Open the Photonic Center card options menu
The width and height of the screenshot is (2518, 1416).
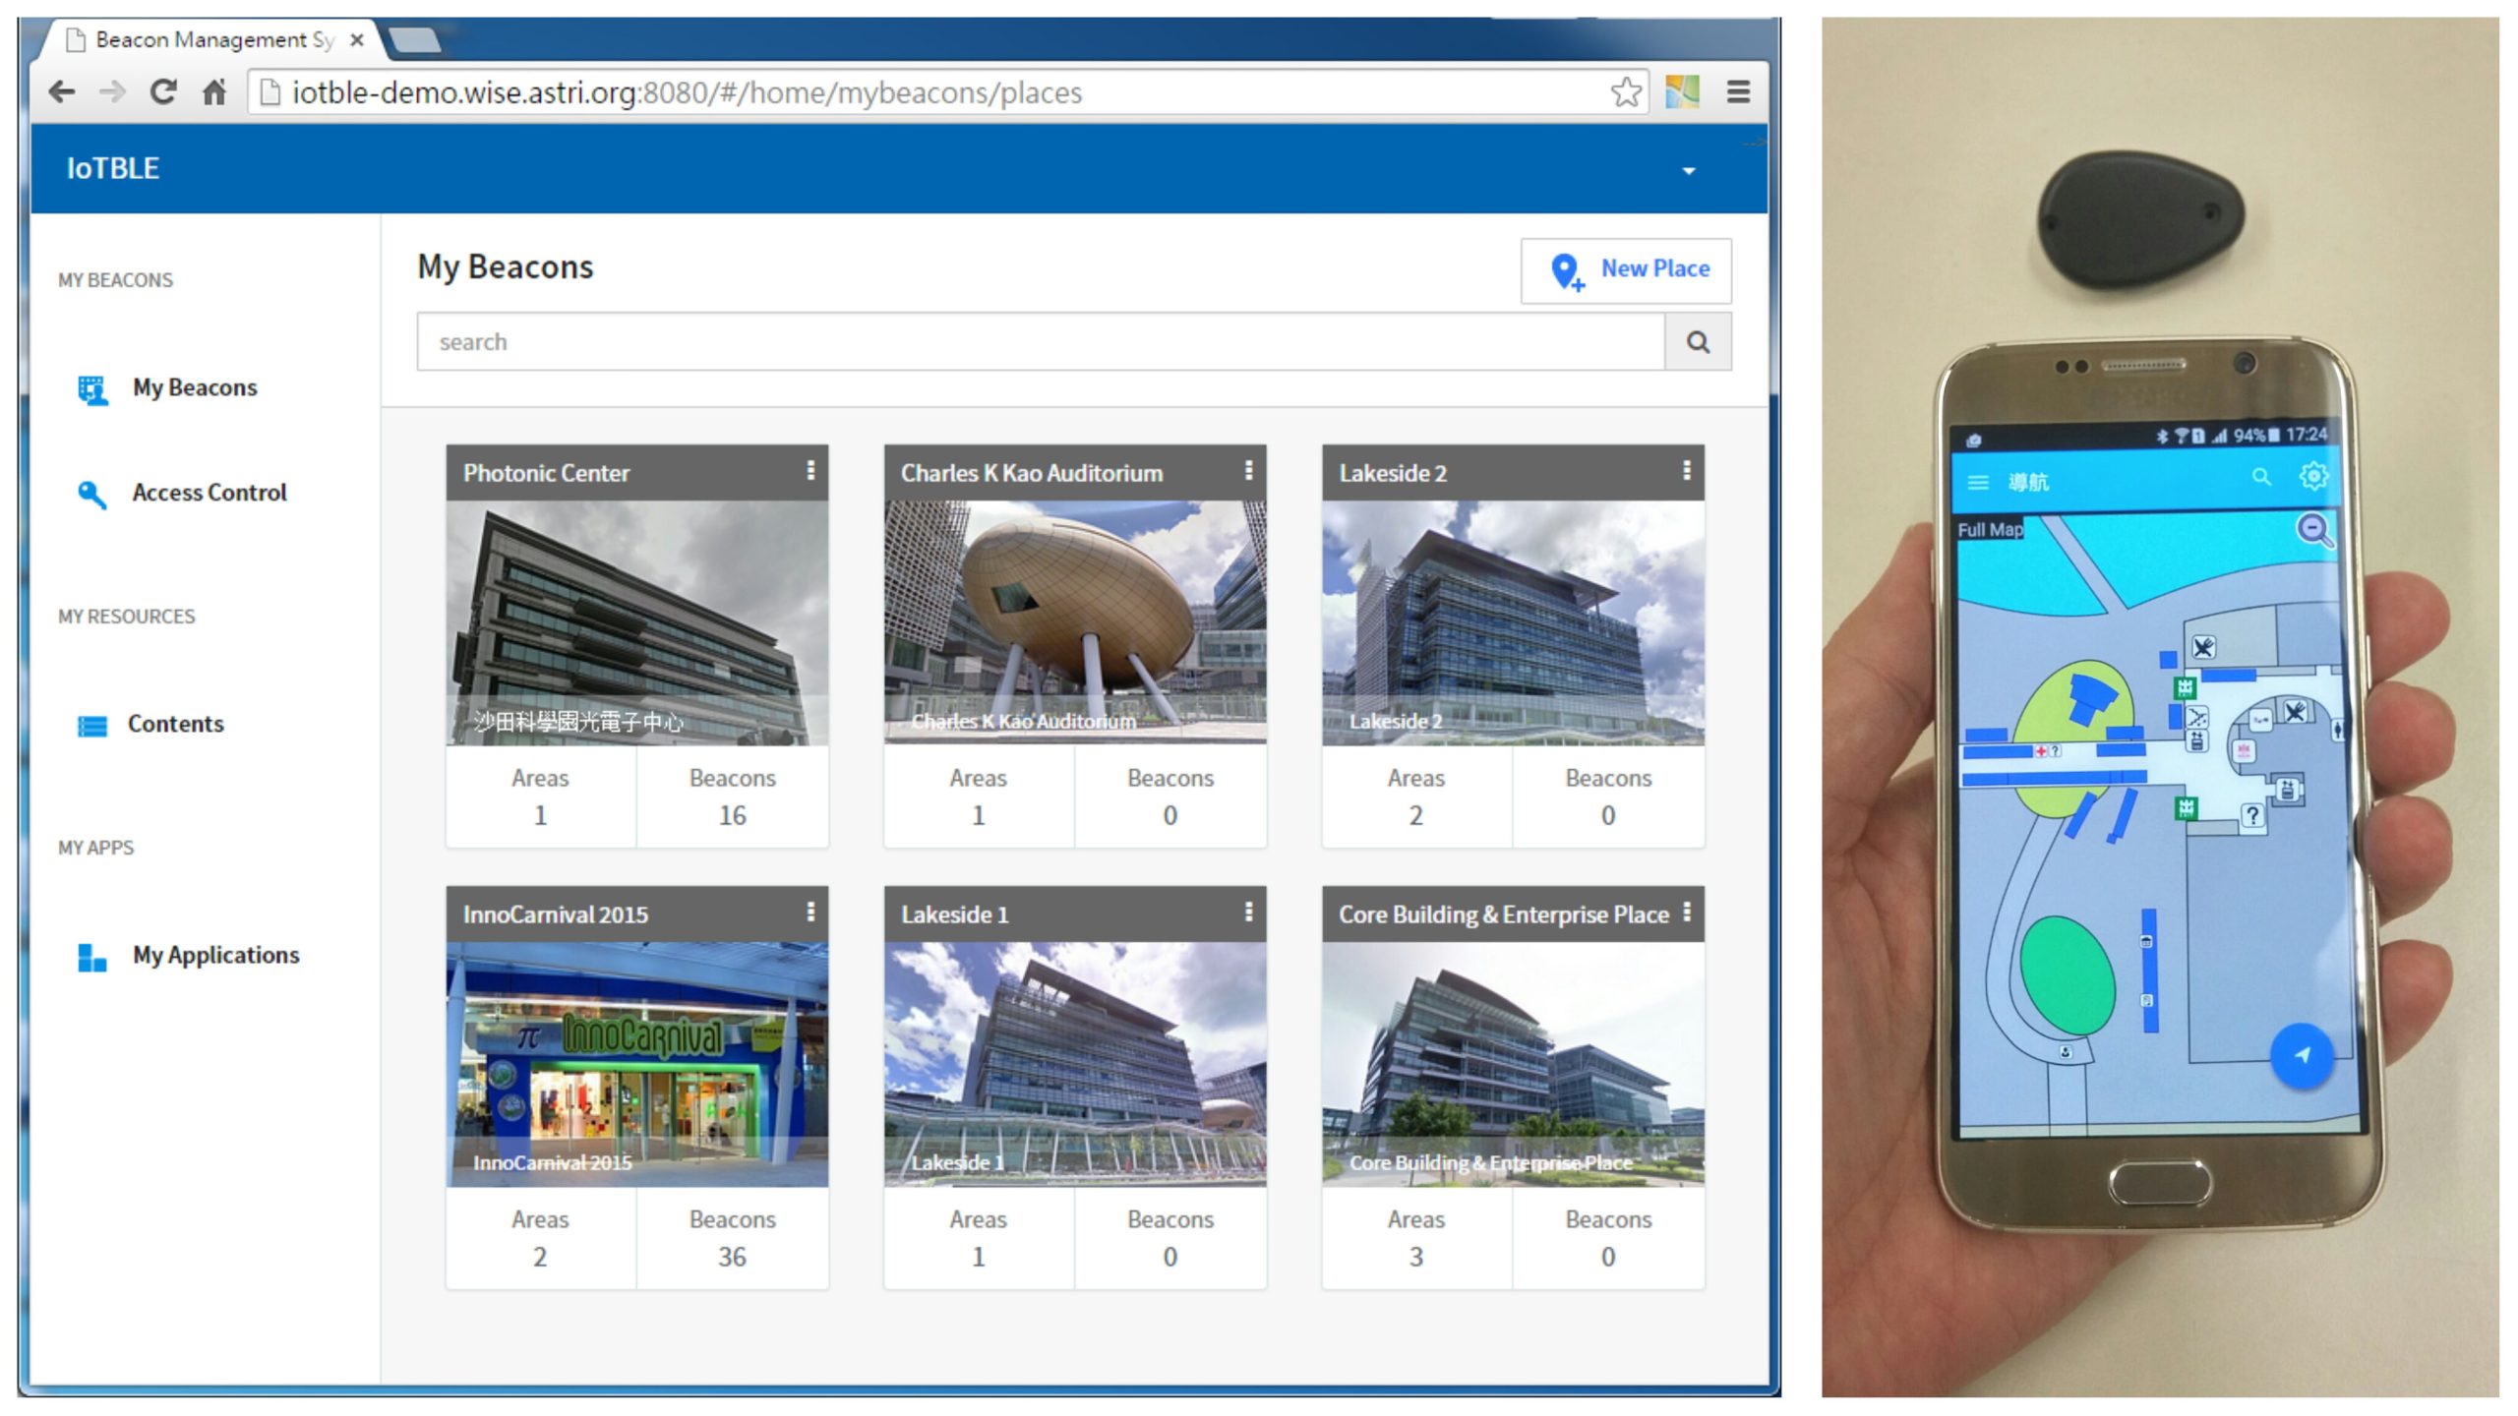pos(810,471)
